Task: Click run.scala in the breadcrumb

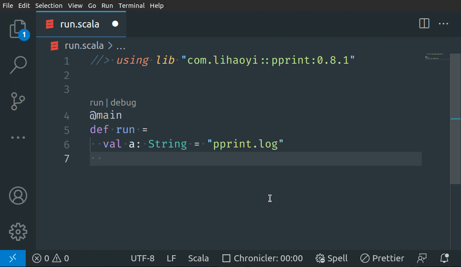Action: click(x=84, y=46)
